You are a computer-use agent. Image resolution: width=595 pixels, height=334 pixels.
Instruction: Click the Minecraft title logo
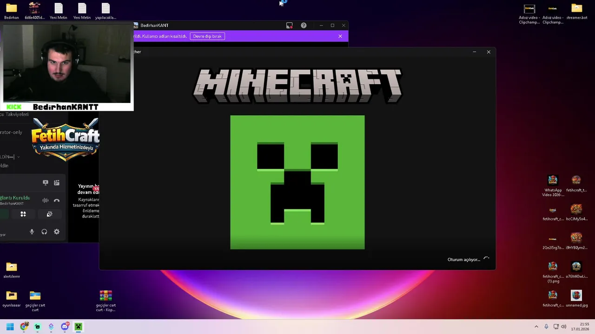[297, 86]
